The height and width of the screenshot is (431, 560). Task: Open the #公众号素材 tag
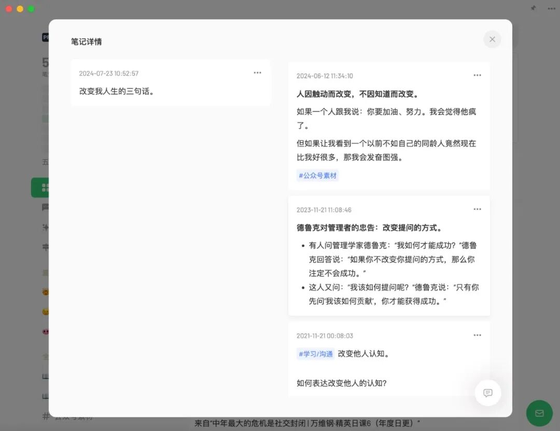click(317, 176)
